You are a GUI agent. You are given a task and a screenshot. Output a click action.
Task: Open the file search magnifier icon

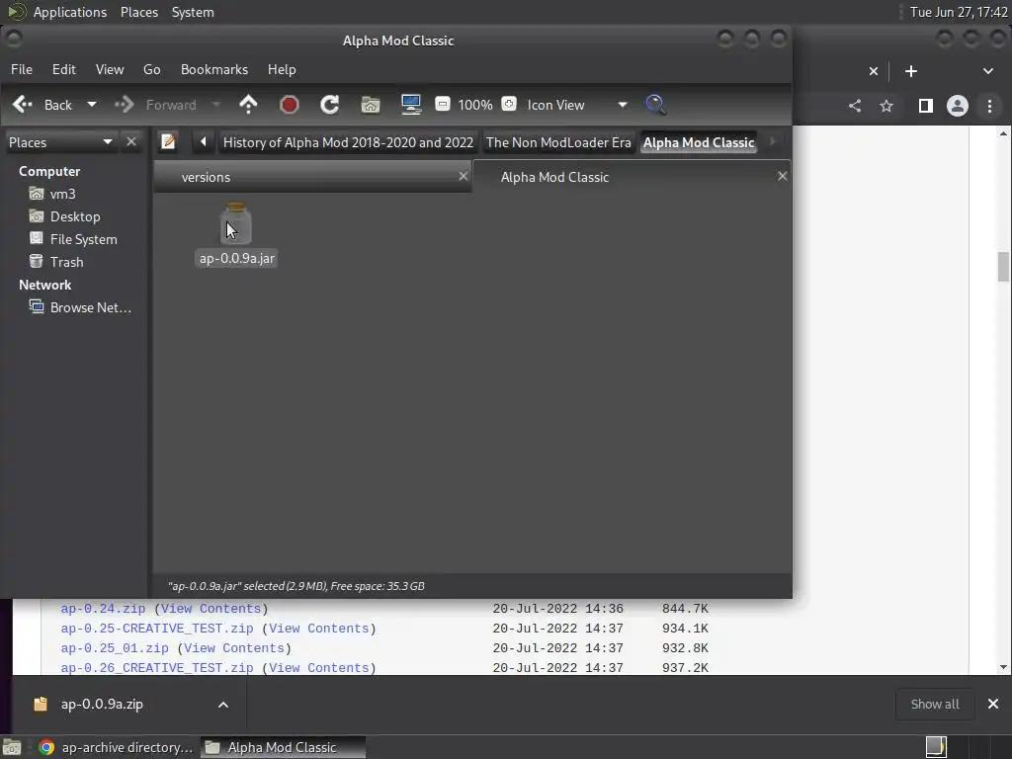[x=655, y=105]
